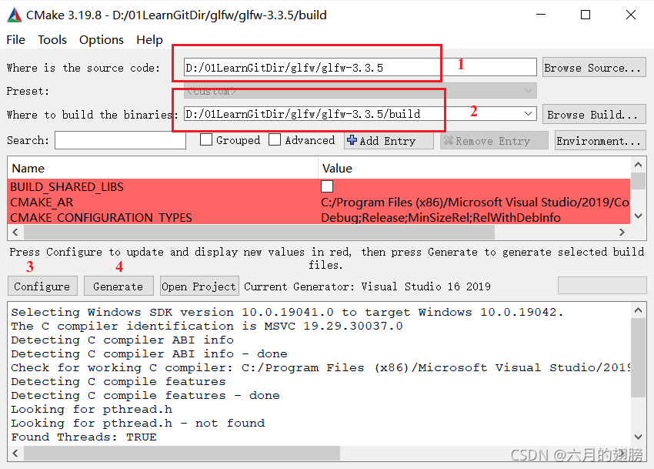Click the 'Selecting Windows SDK version' log line
The image size is (654, 469).
pyautogui.click(x=288, y=313)
